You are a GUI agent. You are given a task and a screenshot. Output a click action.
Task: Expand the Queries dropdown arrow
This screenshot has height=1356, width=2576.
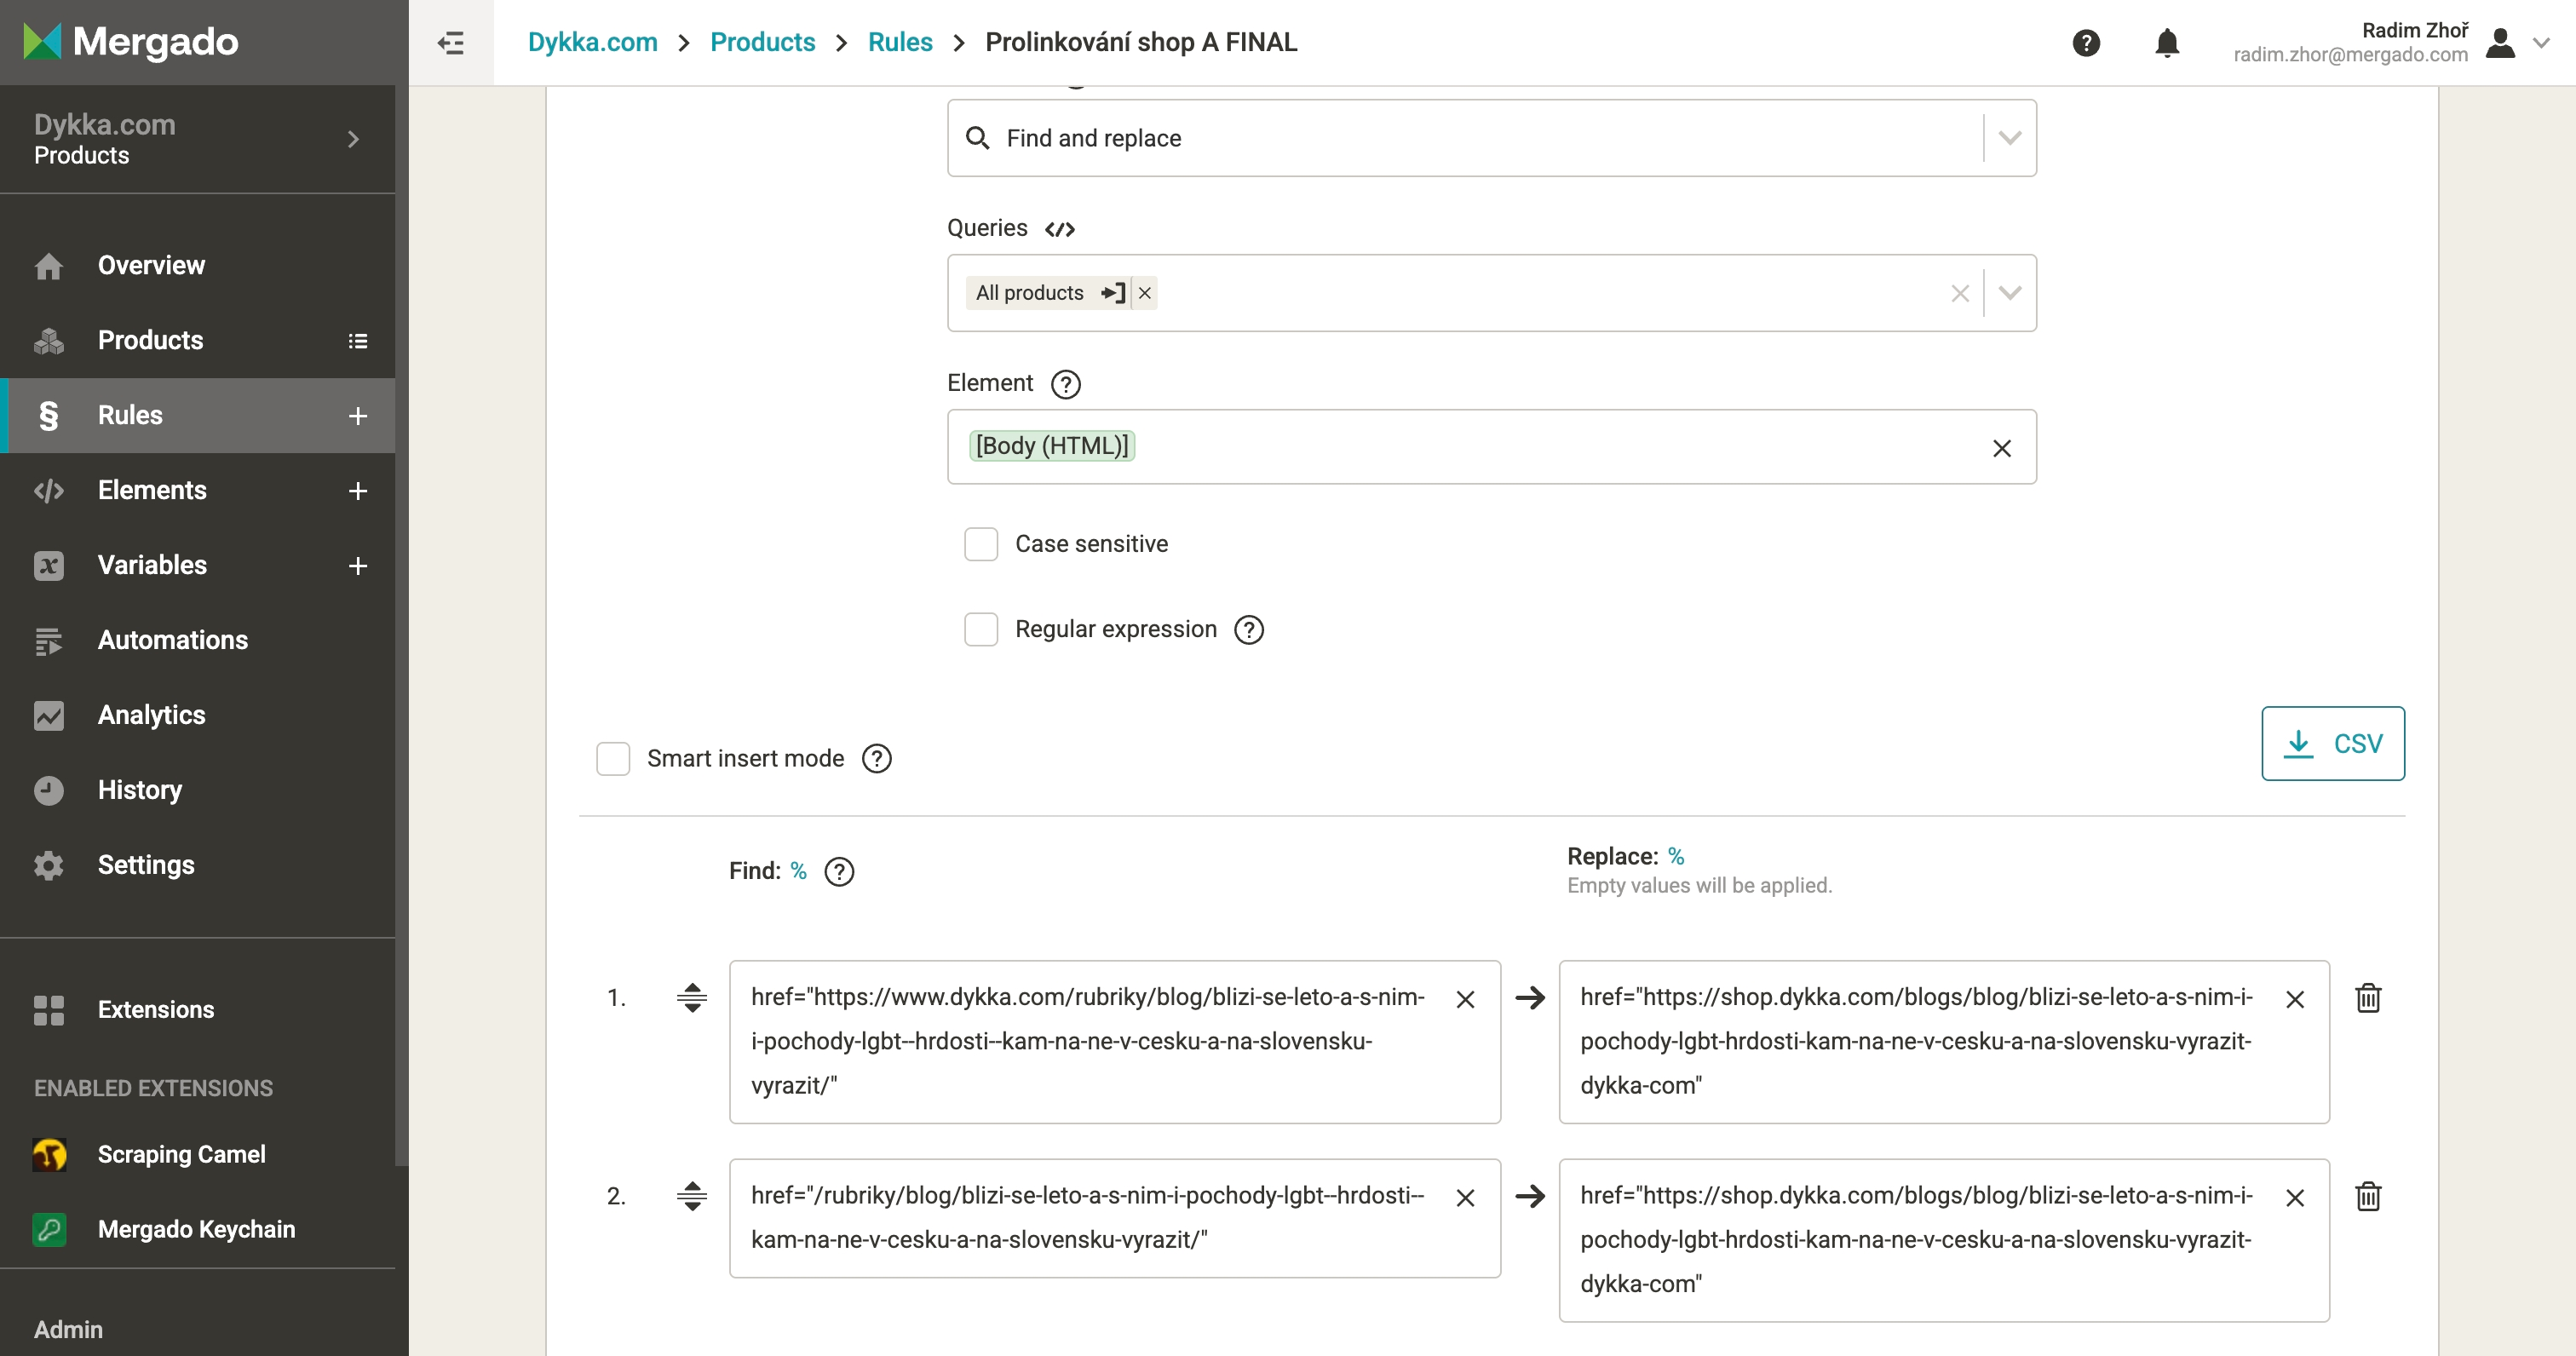tap(2009, 293)
